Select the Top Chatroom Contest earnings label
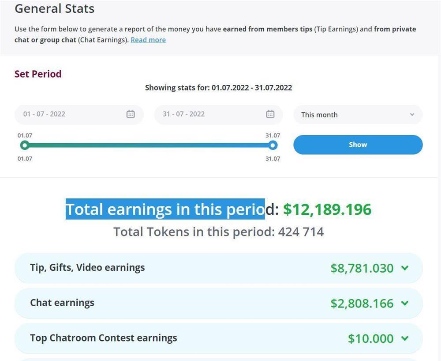 104,338
